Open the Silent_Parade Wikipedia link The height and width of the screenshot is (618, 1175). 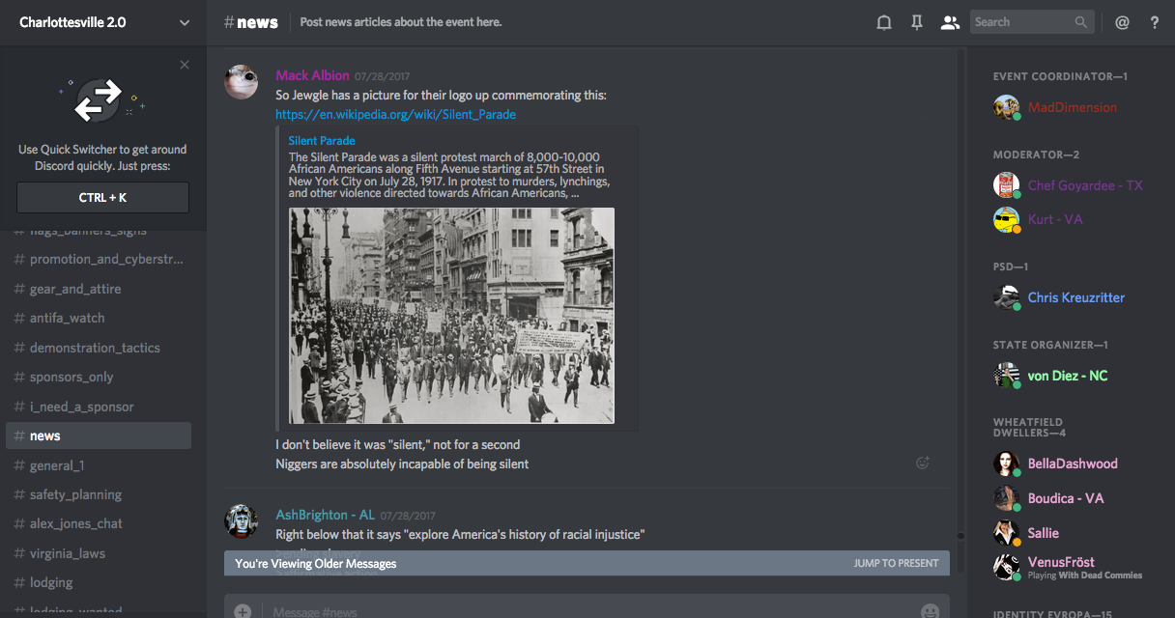(395, 114)
